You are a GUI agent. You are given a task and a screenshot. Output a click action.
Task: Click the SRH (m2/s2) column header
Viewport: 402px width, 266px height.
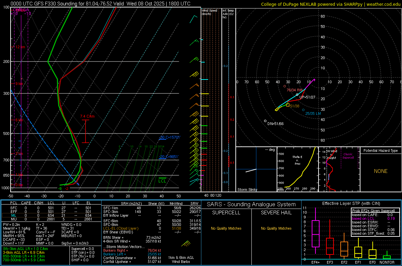tap(131, 204)
